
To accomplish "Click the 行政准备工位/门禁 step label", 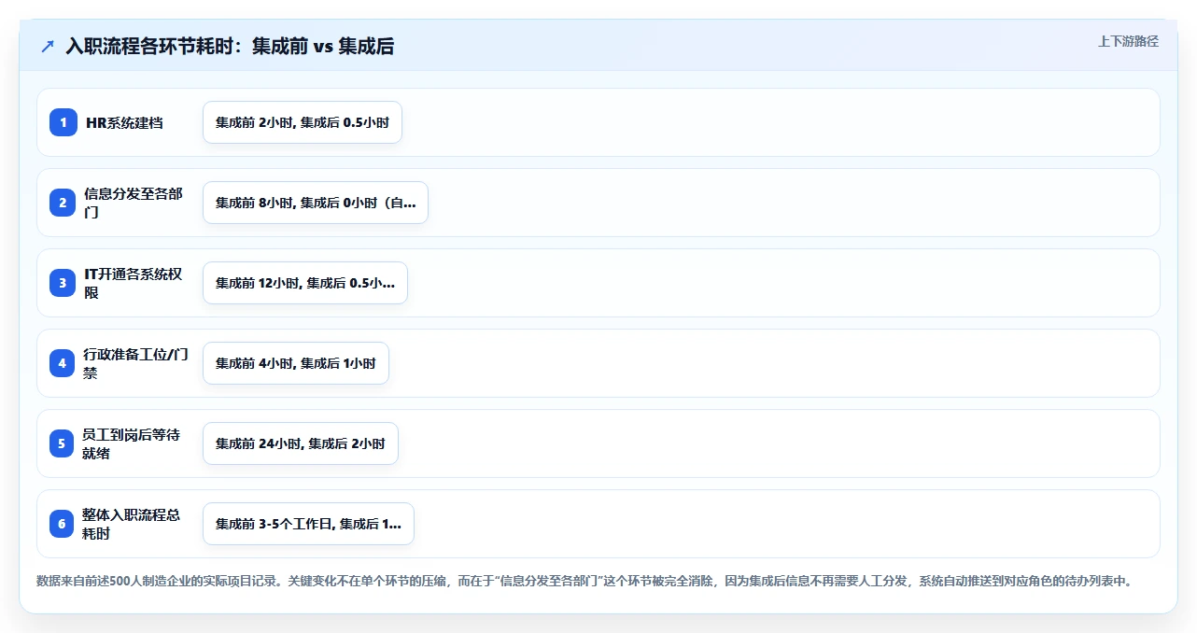I will coord(136,363).
